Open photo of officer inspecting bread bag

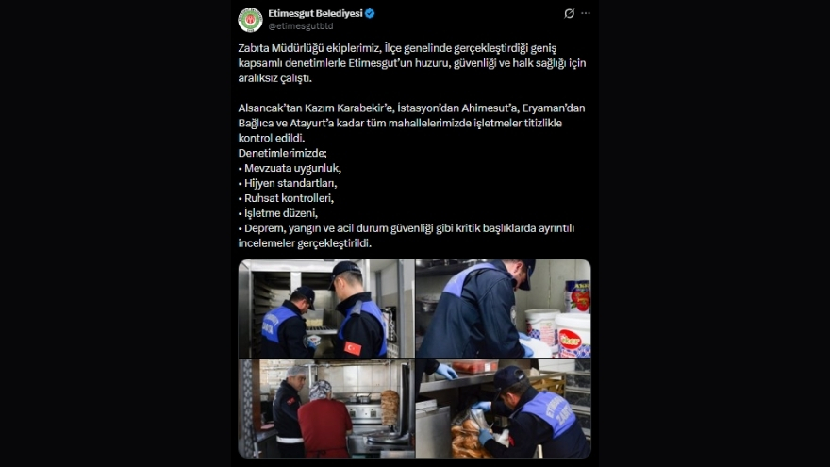[504, 409]
